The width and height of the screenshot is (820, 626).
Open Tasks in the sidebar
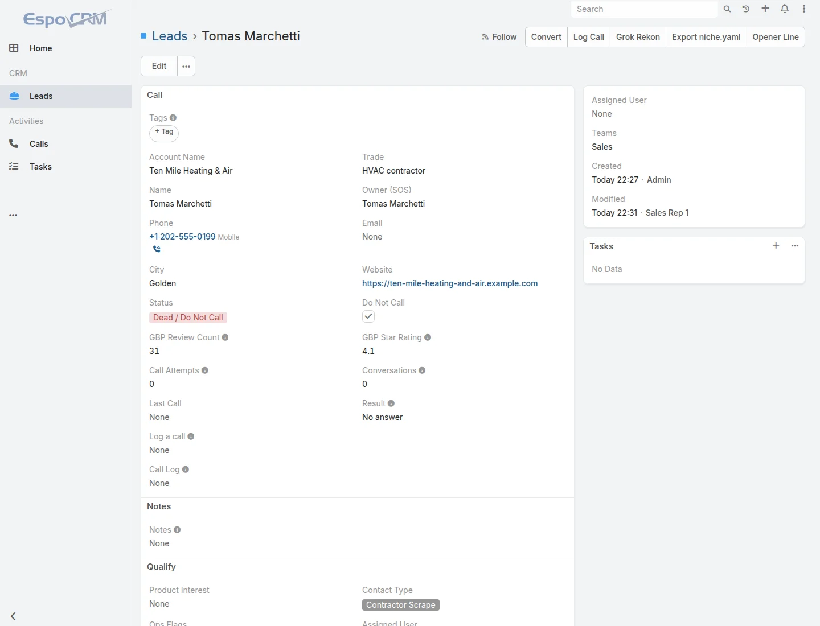tap(65, 167)
